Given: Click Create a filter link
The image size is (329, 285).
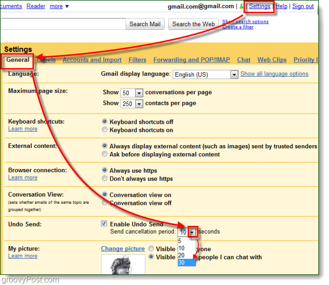Looking at the screenshot, I should point(238,27).
